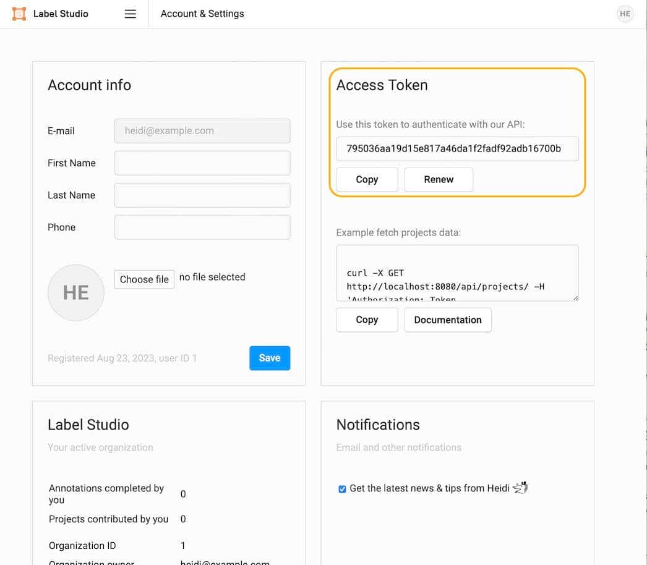Copy the access token

[367, 179]
